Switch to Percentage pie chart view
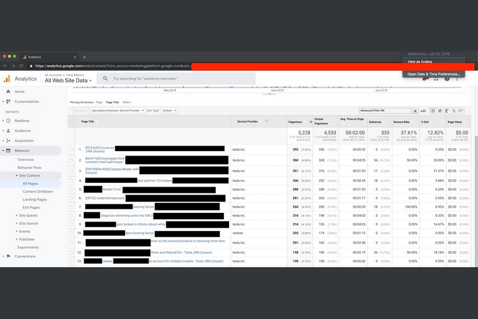 tap(440, 111)
